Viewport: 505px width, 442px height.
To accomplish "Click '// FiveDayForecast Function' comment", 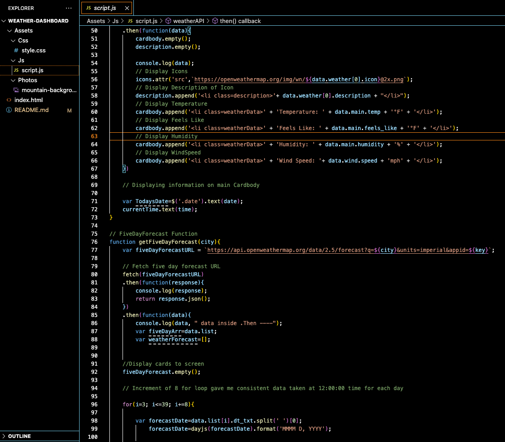I will coord(153,234).
